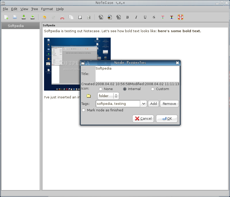Cancel the Node Properties dialog
This screenshot has height=197, width=230.
pyautogui.click(x=143, y=119)
